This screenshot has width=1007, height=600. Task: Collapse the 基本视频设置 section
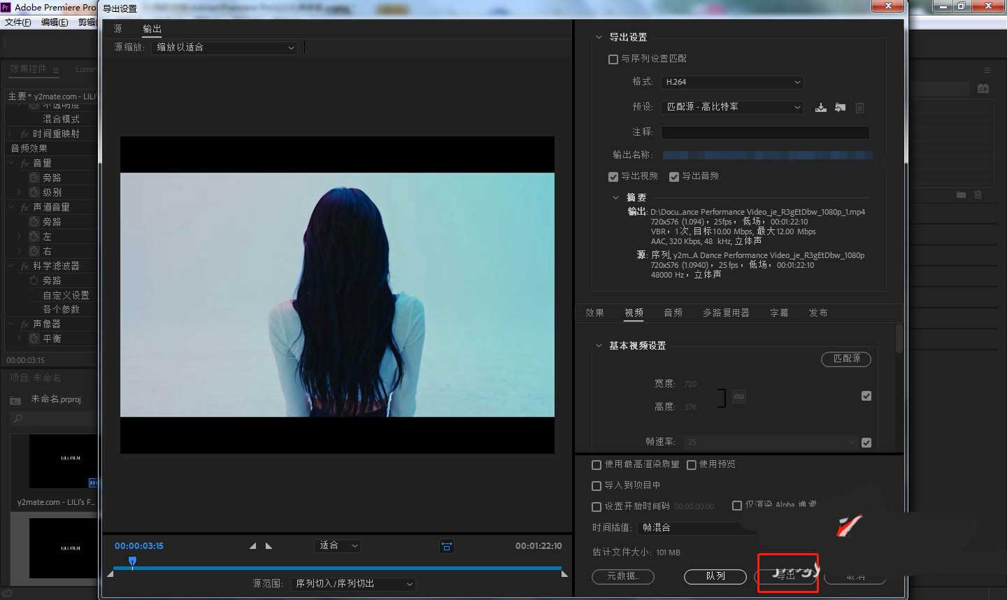click(x=599, y=345)
